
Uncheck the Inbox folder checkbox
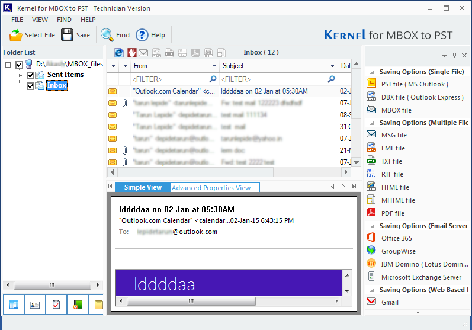(30, 86)
